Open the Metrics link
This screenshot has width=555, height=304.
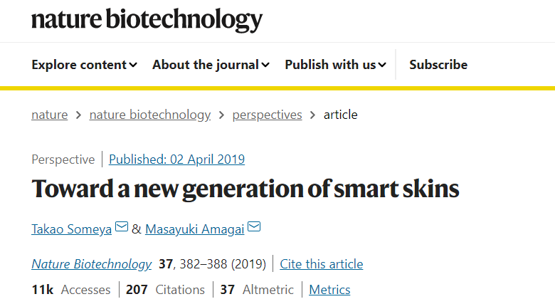(x=329, y=290)
